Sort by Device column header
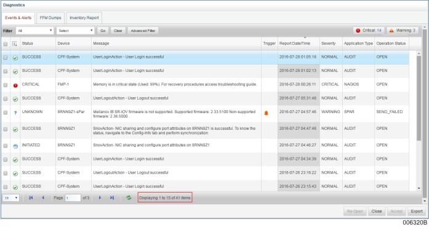Image resolution: width=429 pixels, height=227 pixels. [x=63, y=44]
